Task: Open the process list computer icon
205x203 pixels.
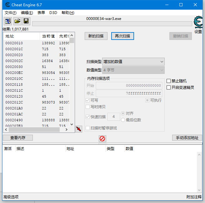Action: tap(8, 21)
